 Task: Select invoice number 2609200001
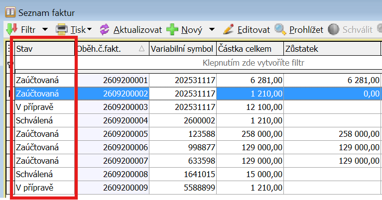tap(126, 80)
